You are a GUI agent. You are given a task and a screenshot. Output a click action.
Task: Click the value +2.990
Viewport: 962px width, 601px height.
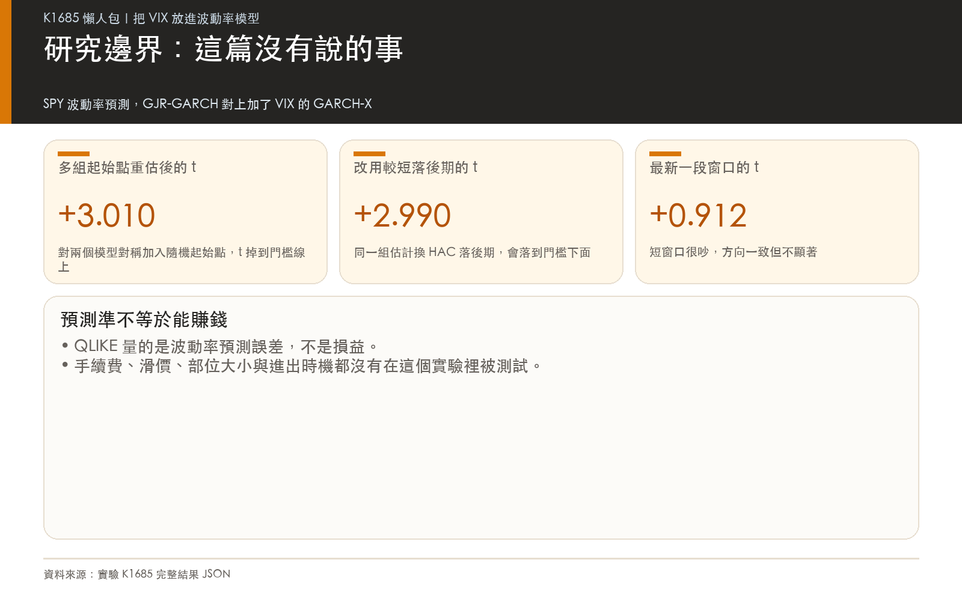pyautogui.click(x=402, y=215)
